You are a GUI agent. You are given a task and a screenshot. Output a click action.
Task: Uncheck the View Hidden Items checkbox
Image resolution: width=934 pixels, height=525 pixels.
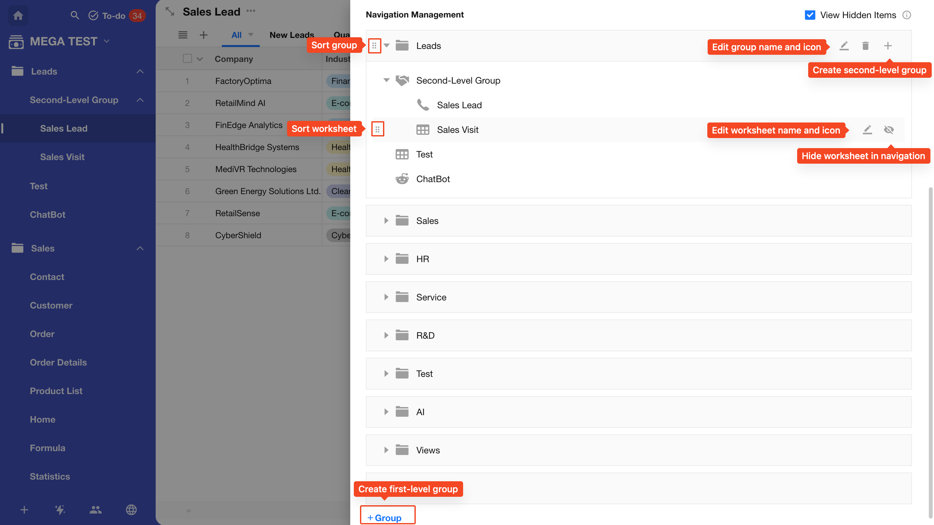(810, 15)
